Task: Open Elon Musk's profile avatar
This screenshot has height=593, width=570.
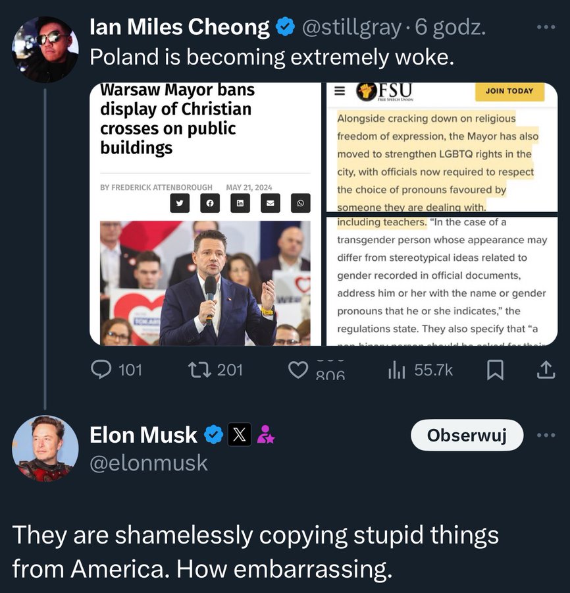Action: tap(45, 449)
